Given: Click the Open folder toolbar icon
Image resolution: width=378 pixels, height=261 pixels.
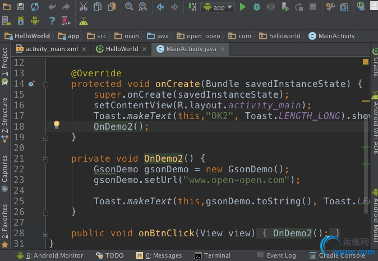Looking at the screenshot, I should coord(7,7).
